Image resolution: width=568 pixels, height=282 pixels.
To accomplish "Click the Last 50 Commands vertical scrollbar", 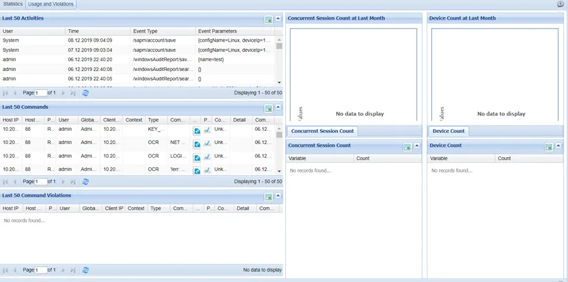I will [x=279, y=149].
